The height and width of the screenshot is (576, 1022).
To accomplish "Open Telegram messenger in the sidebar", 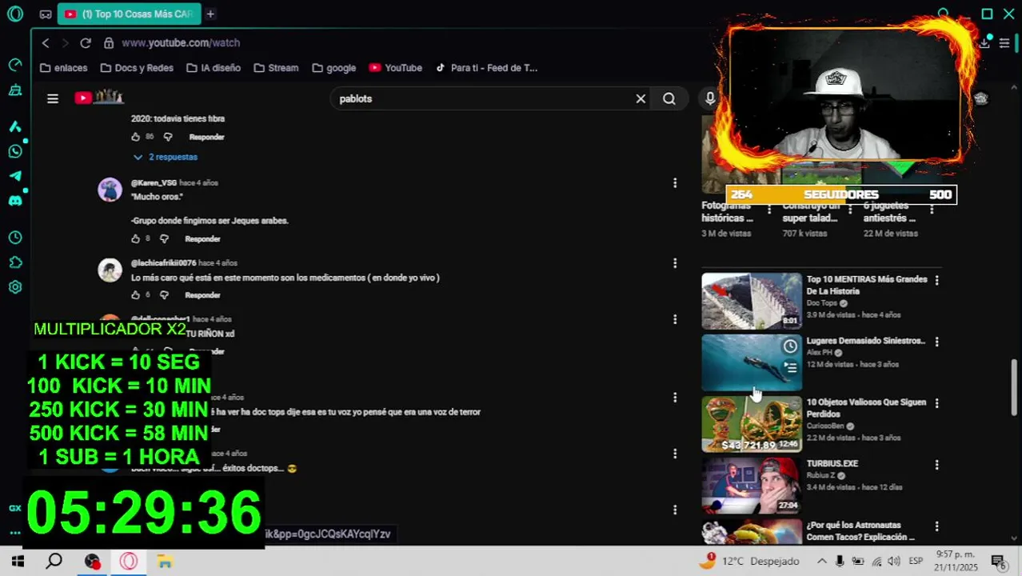I will point(14,176).
